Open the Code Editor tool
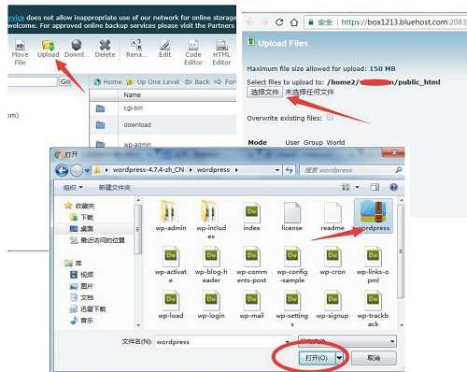 tap(193, 52)
